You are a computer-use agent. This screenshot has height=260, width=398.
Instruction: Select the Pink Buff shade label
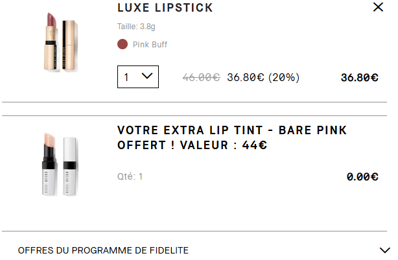(150, 45)
